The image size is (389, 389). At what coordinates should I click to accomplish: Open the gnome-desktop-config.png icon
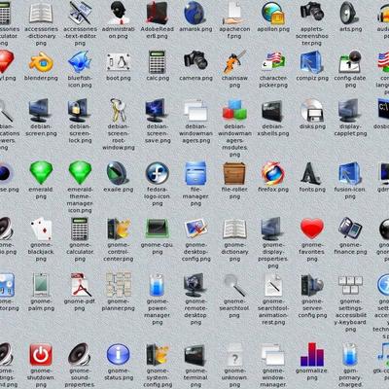click(x=195, y=229)
